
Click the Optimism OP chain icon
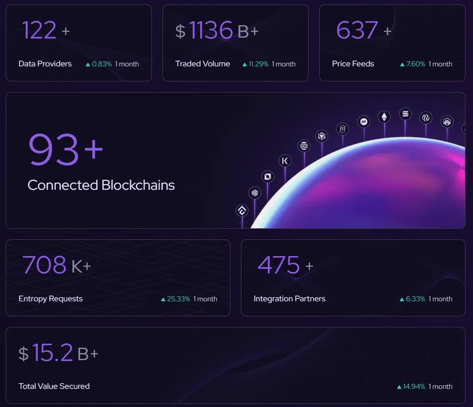pyautogui.click(x=364, y=121)
